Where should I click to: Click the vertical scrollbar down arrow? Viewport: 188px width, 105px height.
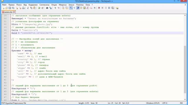pyautogui.click(x=185, y=99)
